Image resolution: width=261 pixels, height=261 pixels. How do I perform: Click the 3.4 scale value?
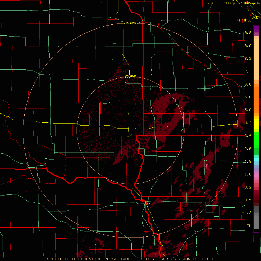pos(248,136)
